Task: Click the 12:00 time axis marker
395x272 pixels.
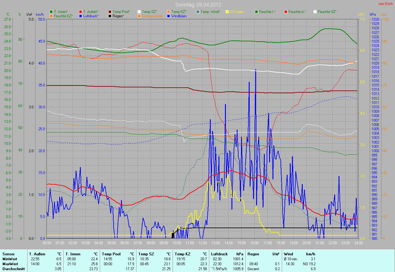Action: point(202,243)
